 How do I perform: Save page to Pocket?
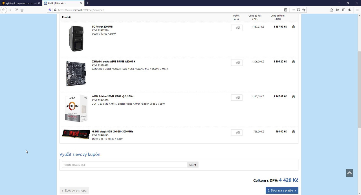click(x=299, y=10)
